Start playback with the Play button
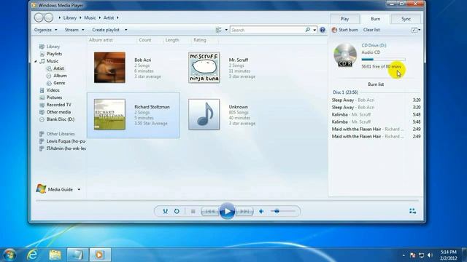 [x=227, y=211]
